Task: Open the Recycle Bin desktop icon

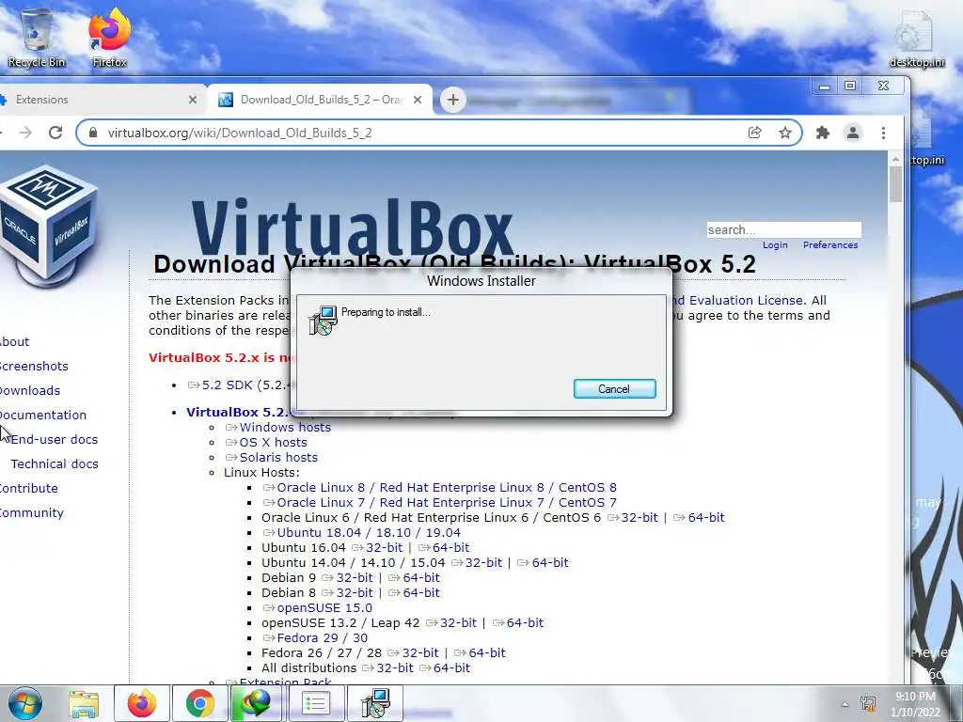Action: click(x=37, y=38)
